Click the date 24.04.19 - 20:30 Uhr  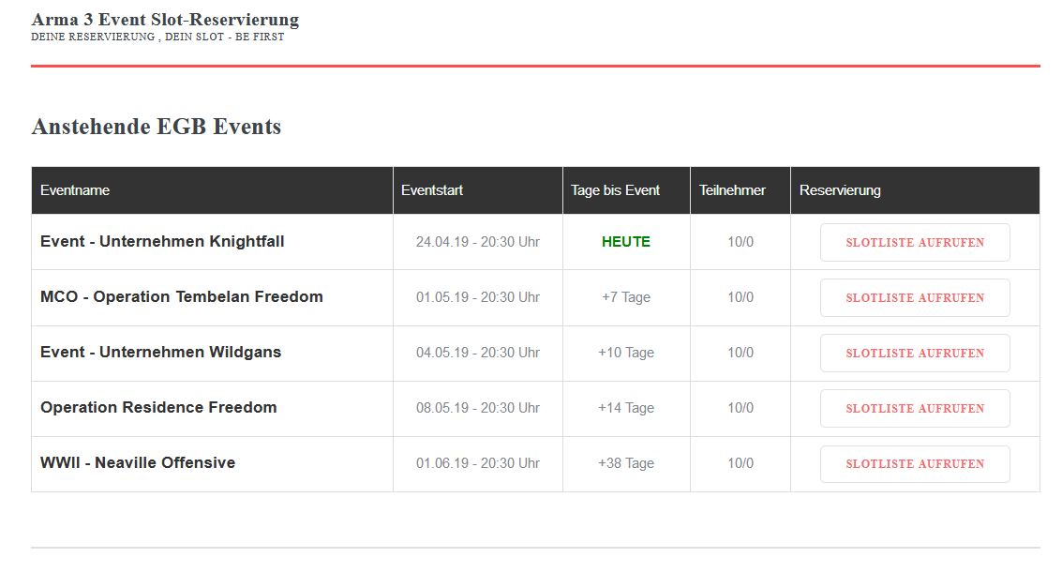pyautogui.click(x=477, y=242)
